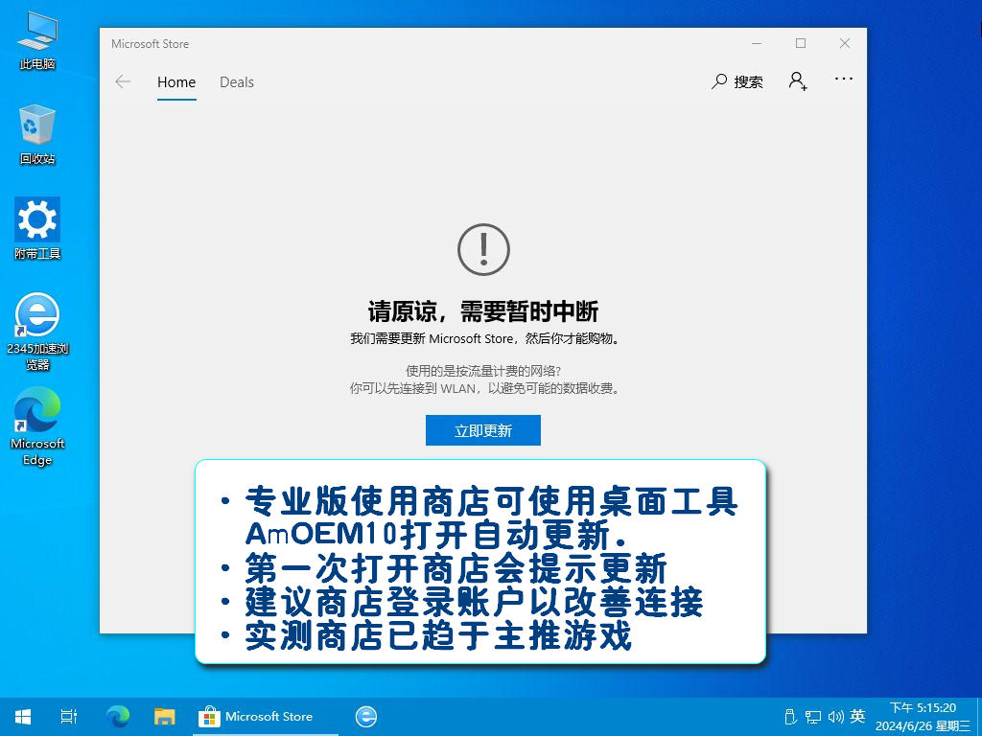Open the Deals tab
This screenshot has width=982, height=736.
237,82
